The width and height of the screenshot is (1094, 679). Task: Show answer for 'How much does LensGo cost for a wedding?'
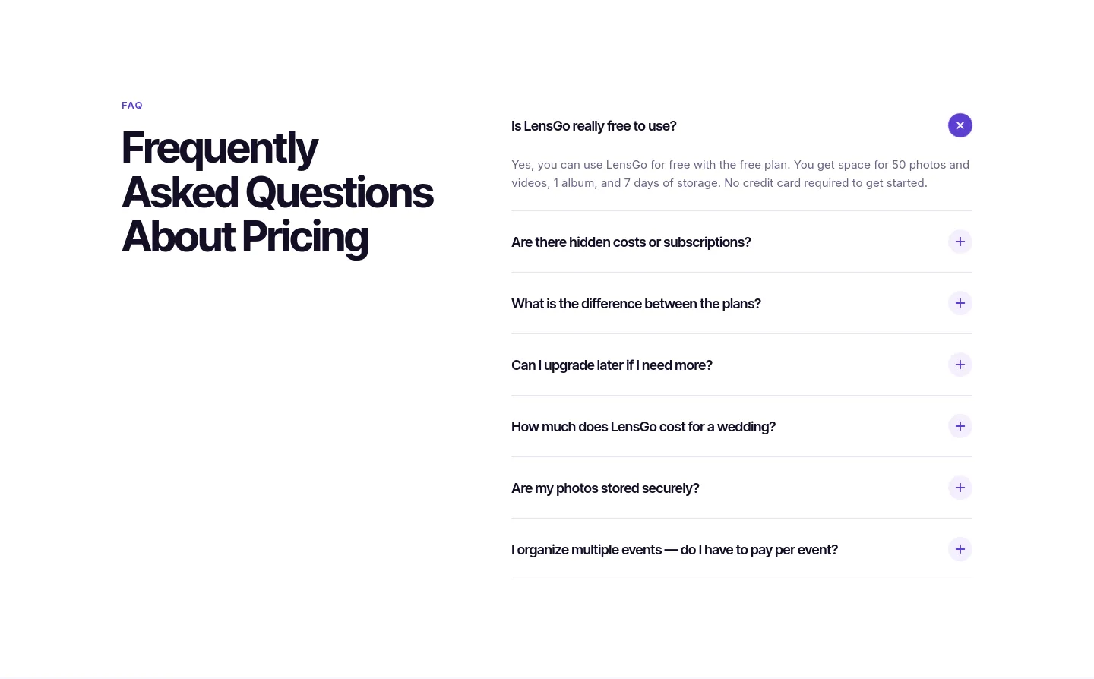(741, 426)
